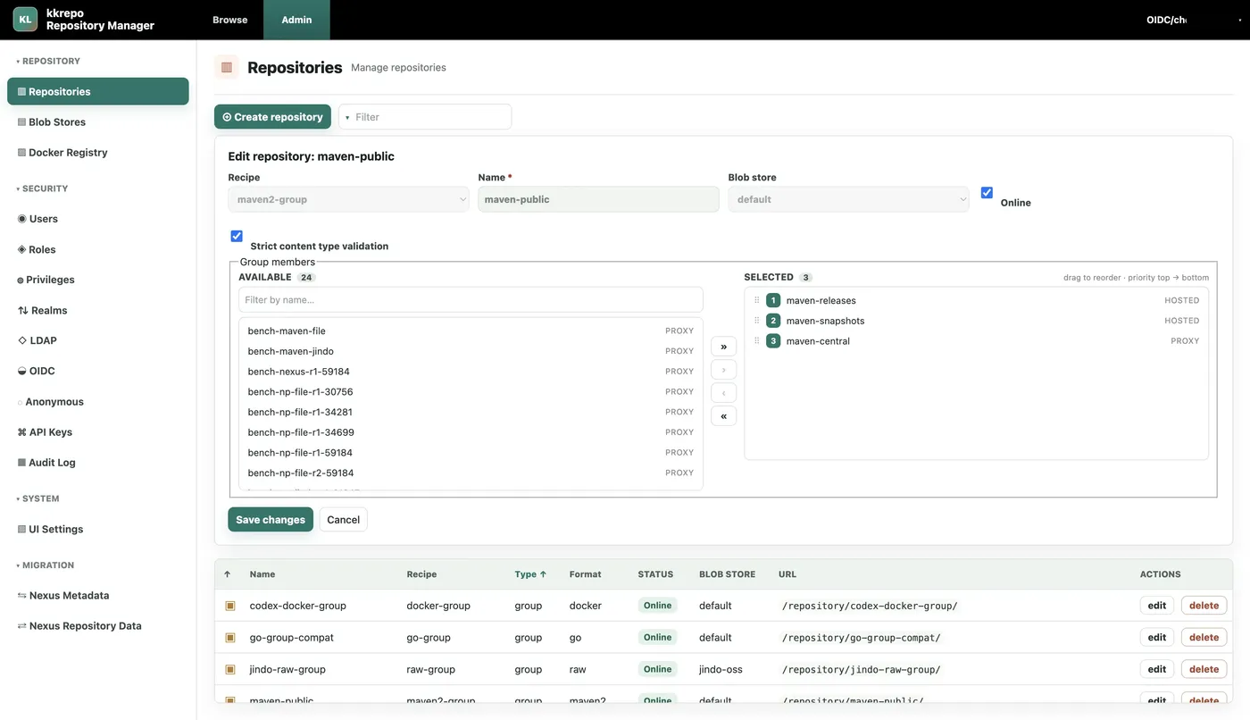Click drag handle of maven-snapshots member
1250x720 pixels.
point(757,321)
